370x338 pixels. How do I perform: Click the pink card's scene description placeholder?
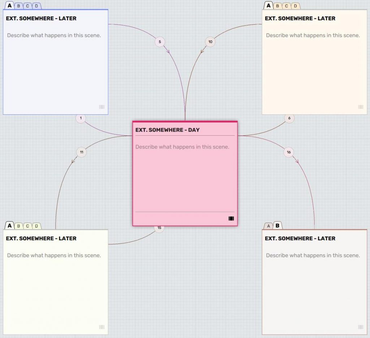pyautogui.click(x=182, y=147)
